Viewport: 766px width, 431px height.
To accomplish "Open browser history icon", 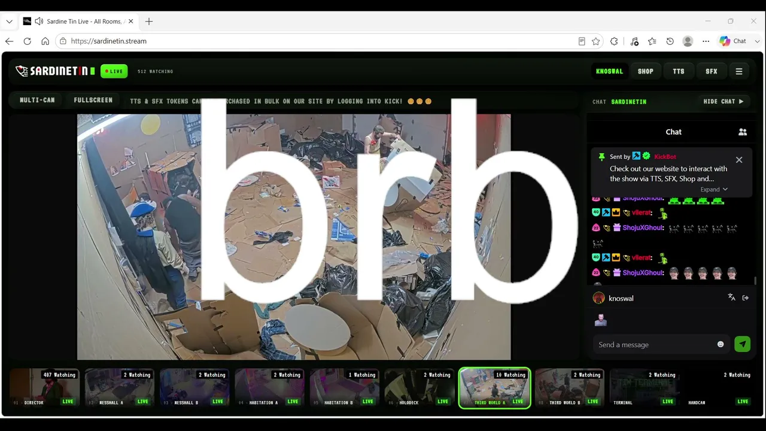I will point(670,41).
